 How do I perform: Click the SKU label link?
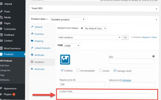[111, 57]
